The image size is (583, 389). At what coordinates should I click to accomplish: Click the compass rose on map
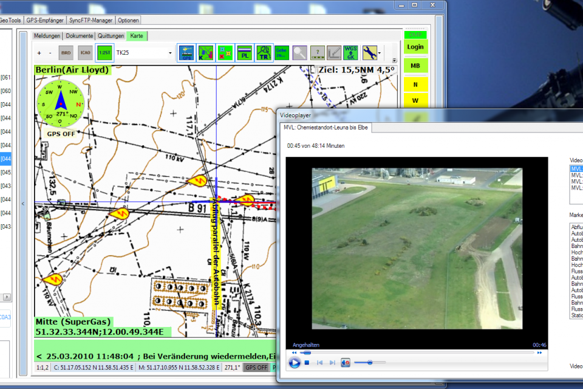click(x=60, y=104)
